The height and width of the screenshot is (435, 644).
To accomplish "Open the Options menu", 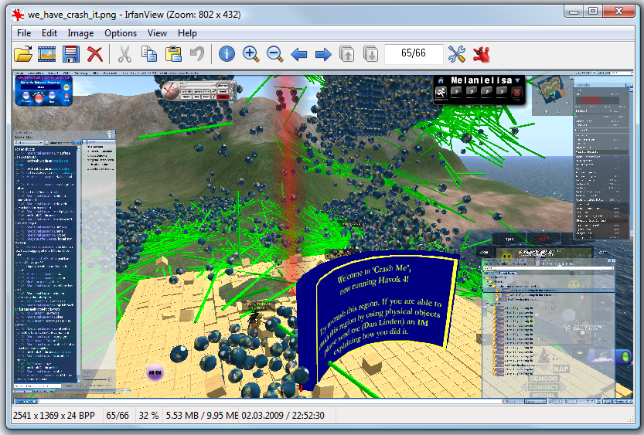I will (x=121, y=33).
